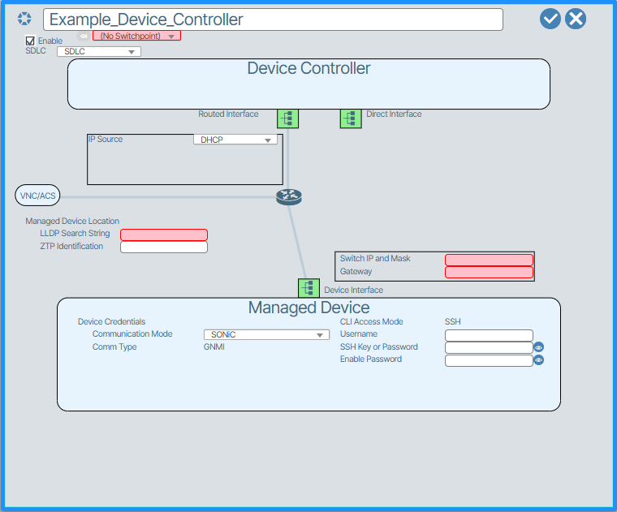
Task: Reveal the Enable Password with eye icon
Action: tap(538, 360)
